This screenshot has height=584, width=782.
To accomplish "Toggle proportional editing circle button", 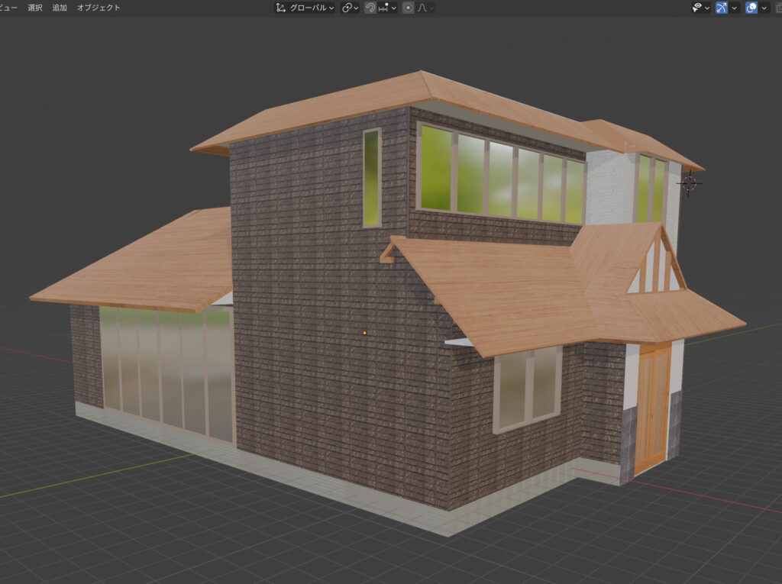I will tap(409, 8).
